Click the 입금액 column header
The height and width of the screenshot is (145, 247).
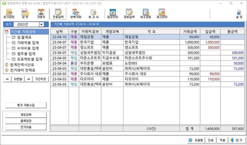[x=210, y=32]
